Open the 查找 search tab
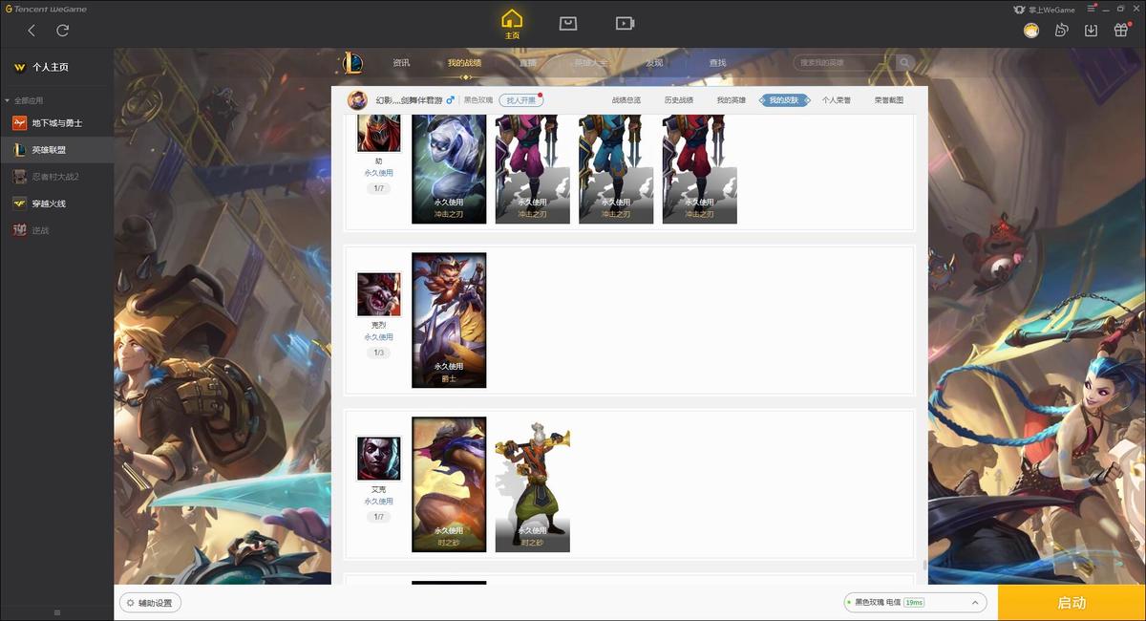 pos(717,63)
